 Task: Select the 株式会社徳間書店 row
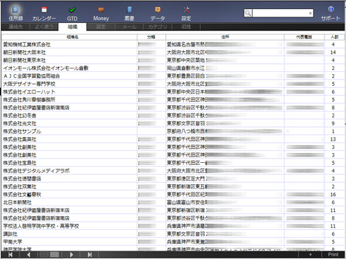tap(173, 179)
